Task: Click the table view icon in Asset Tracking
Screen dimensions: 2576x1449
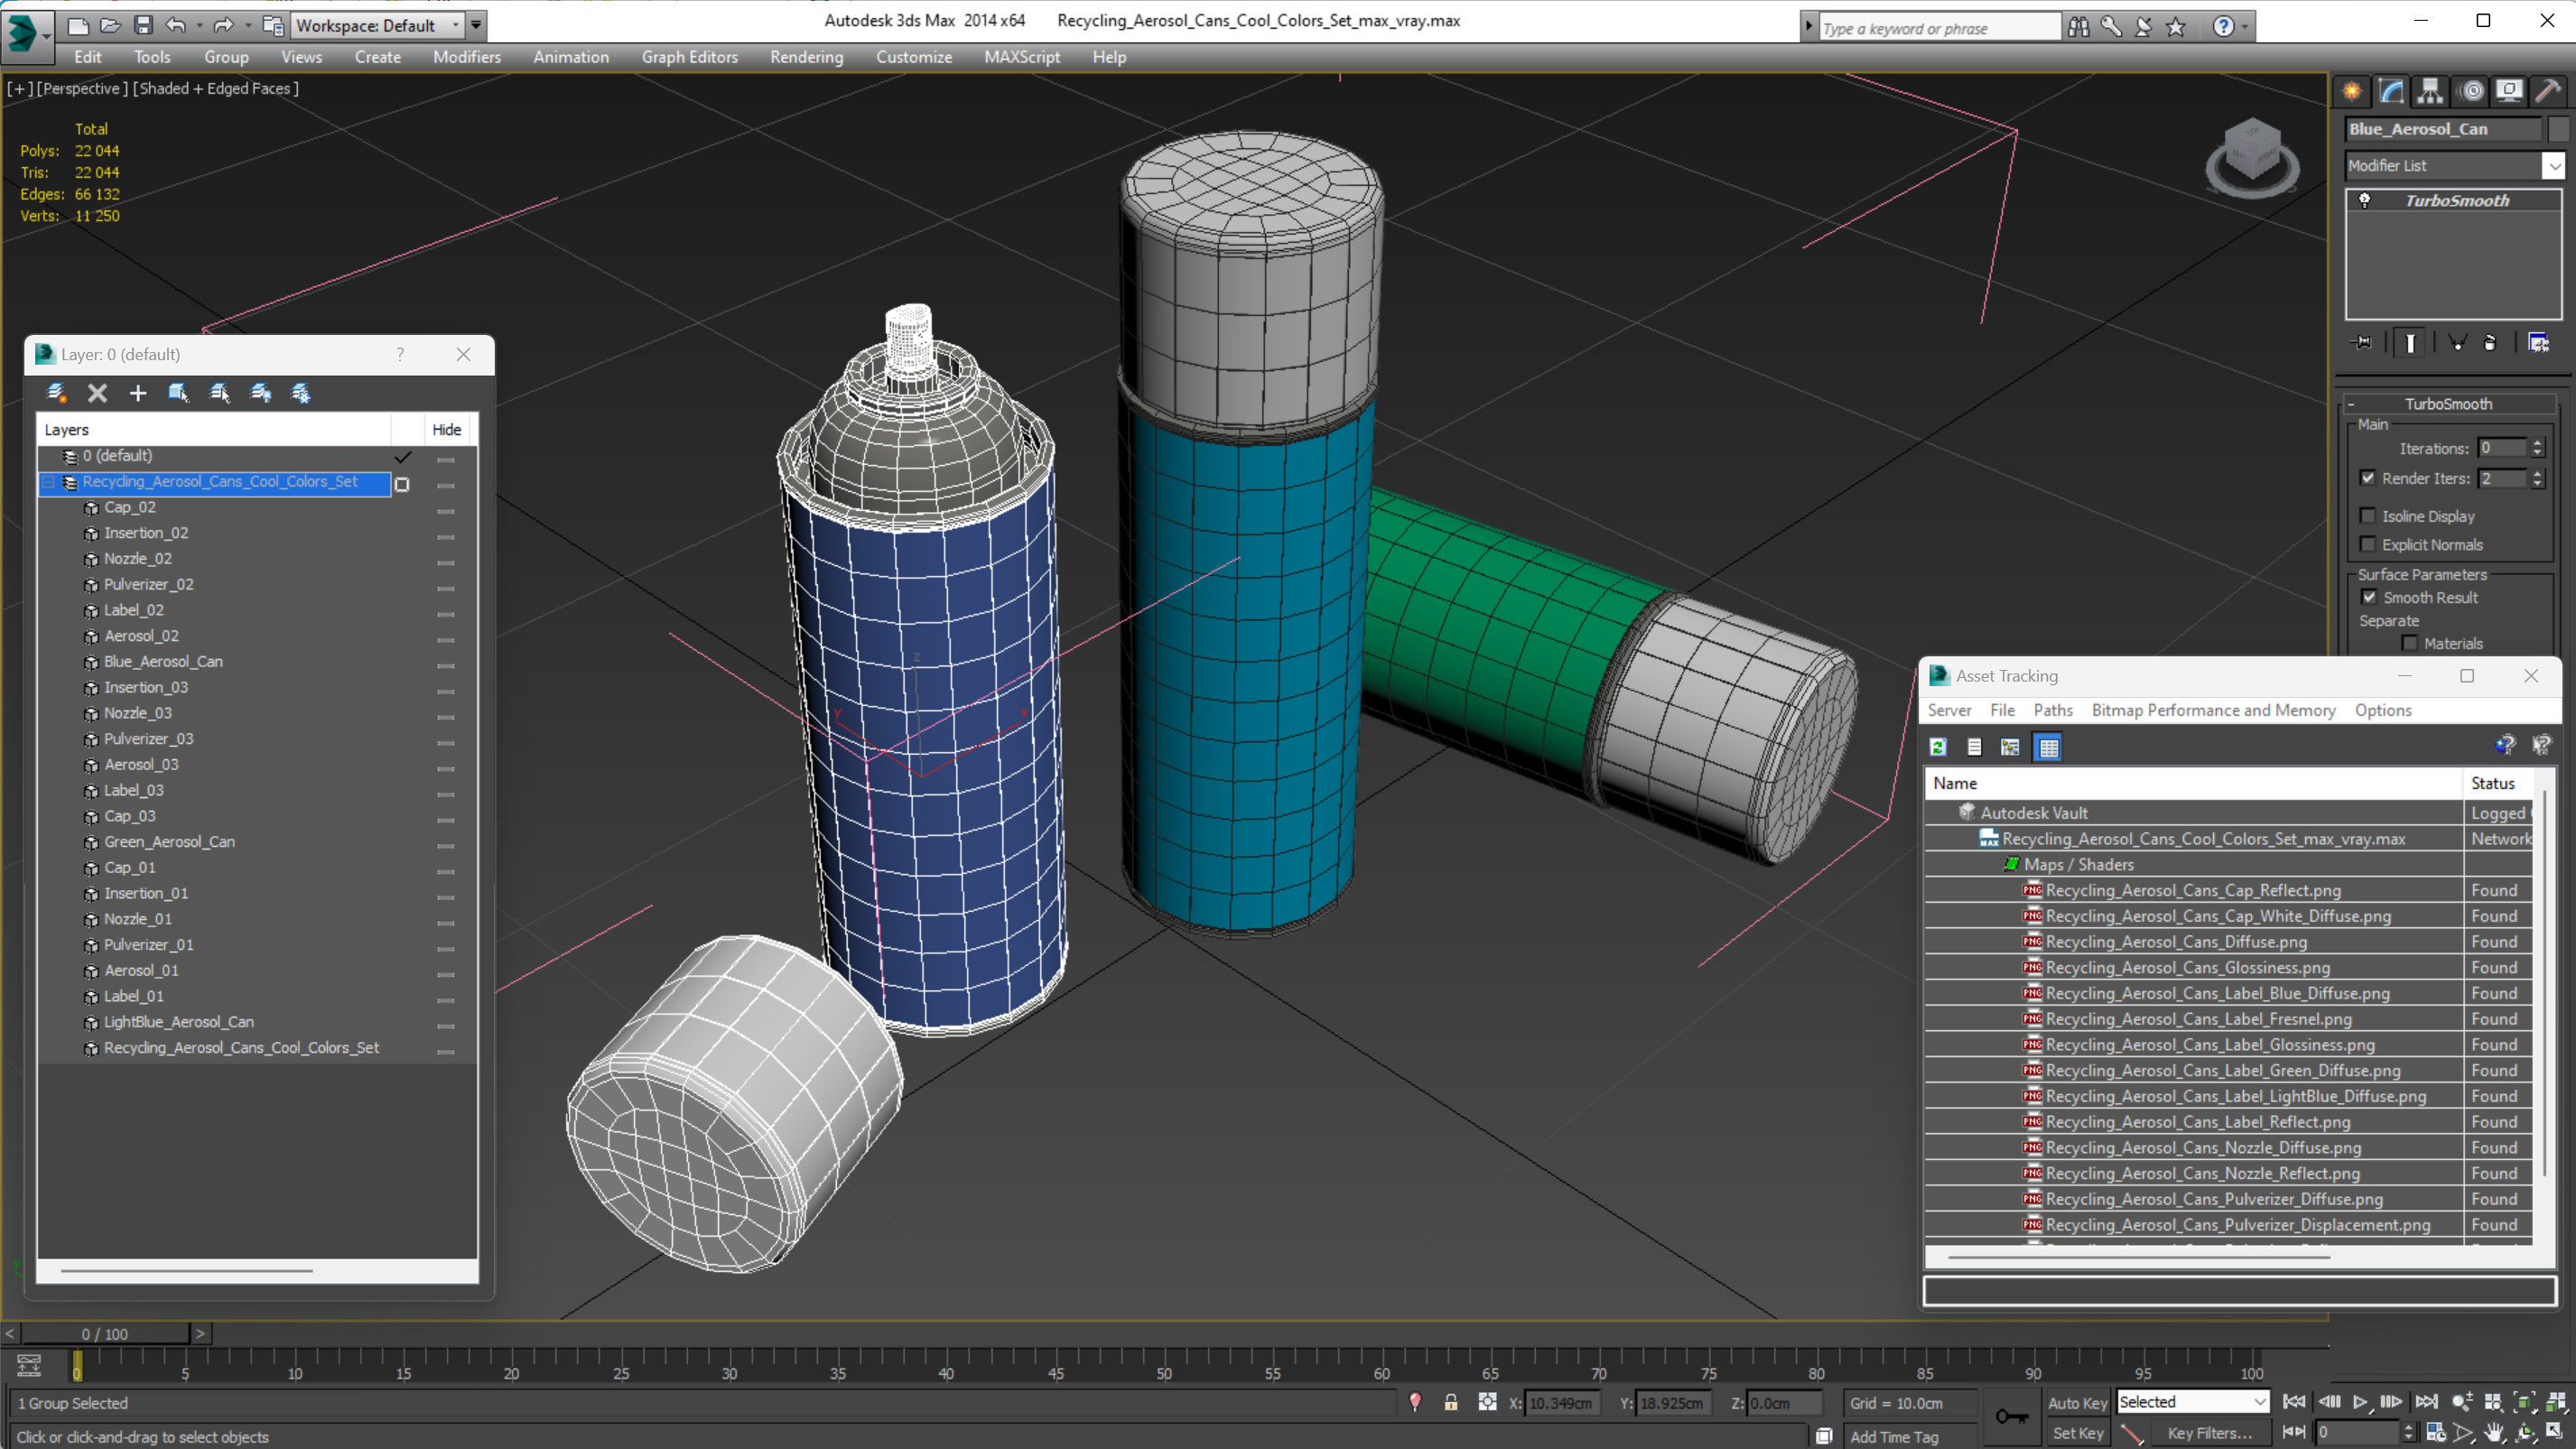Action: point(2048,747)
